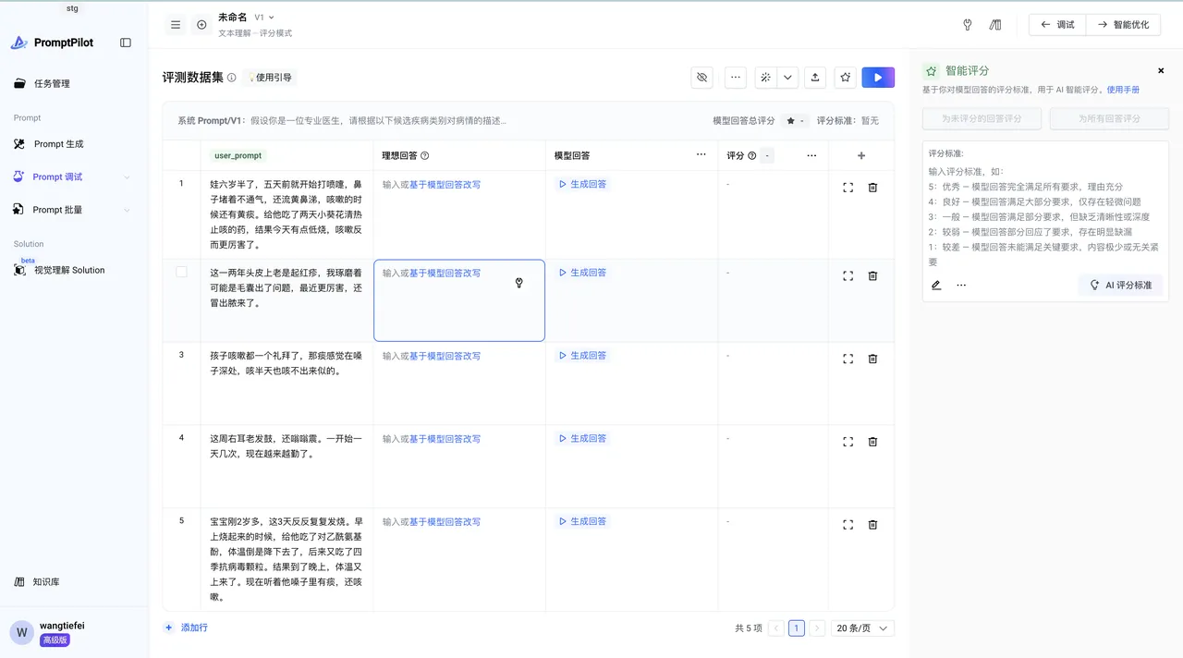
Task: Delete row 1 with the trash icon
Action: (x=872, y=188)
